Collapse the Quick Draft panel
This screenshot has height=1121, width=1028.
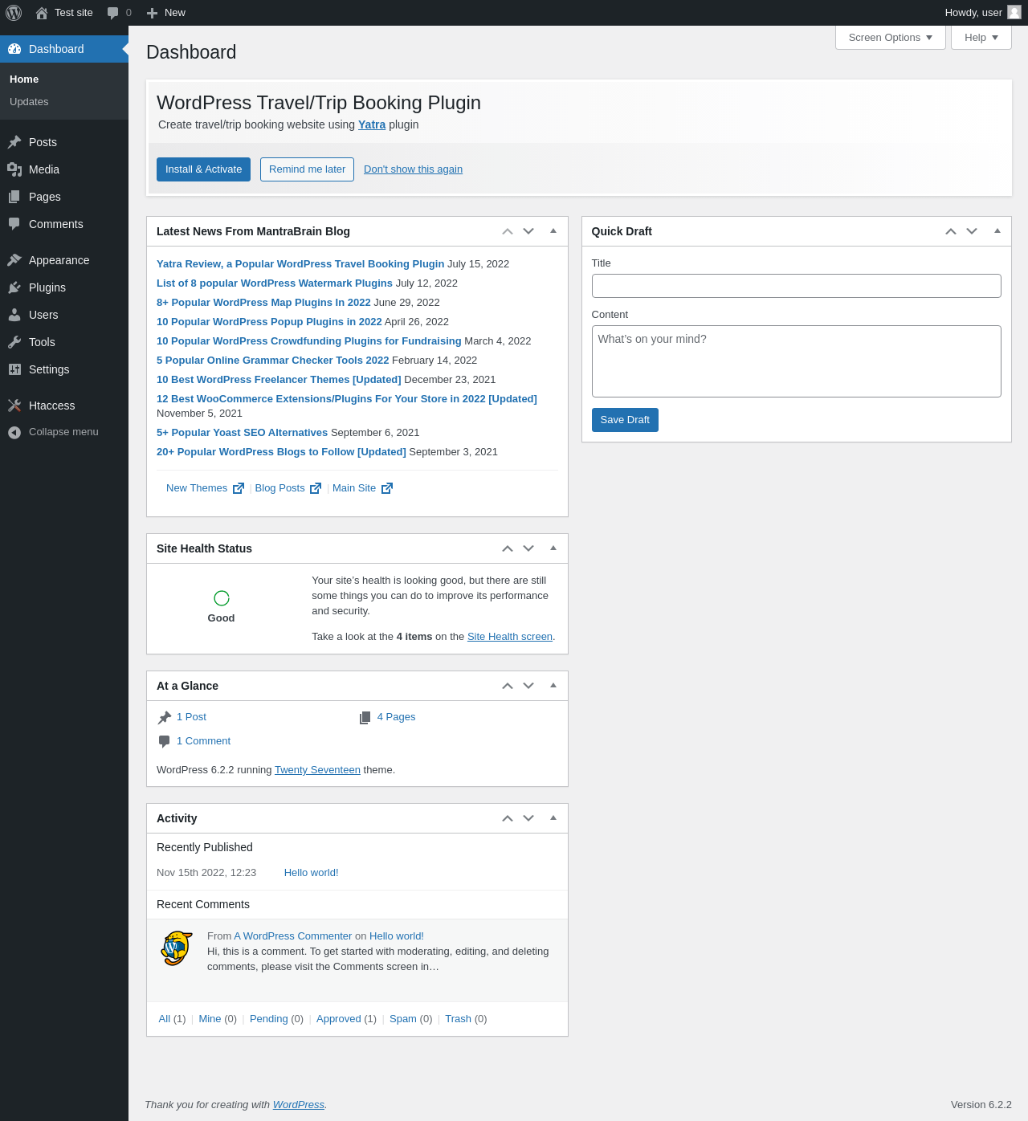pos(997,231)
